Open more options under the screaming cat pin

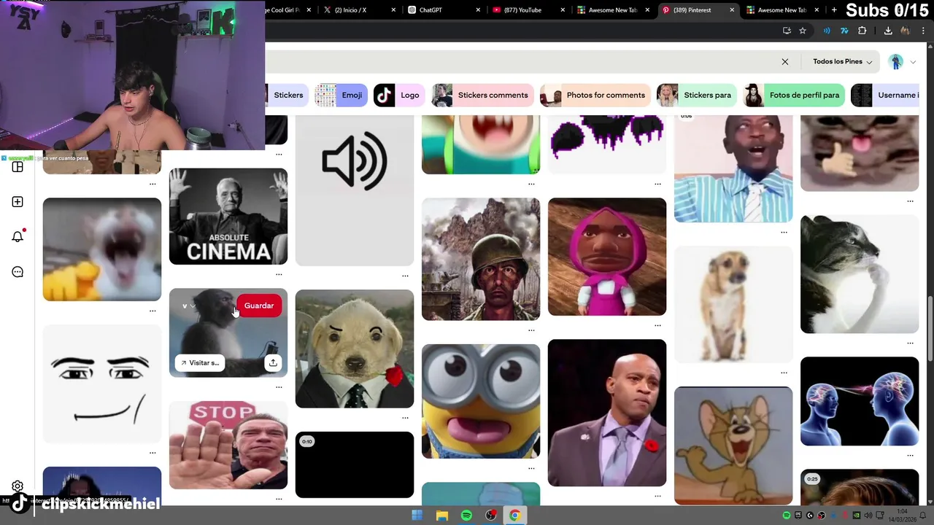(153, 311)
